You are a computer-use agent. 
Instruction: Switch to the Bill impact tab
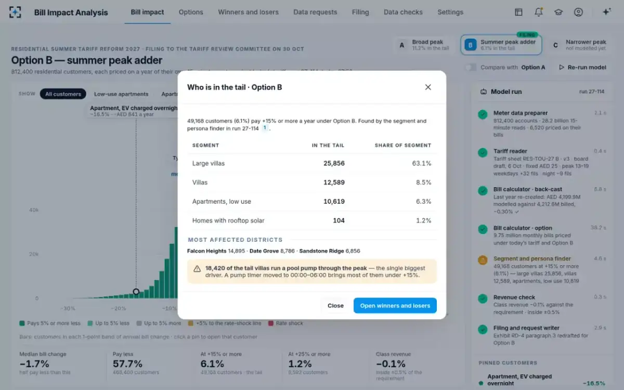coord(147,12)
